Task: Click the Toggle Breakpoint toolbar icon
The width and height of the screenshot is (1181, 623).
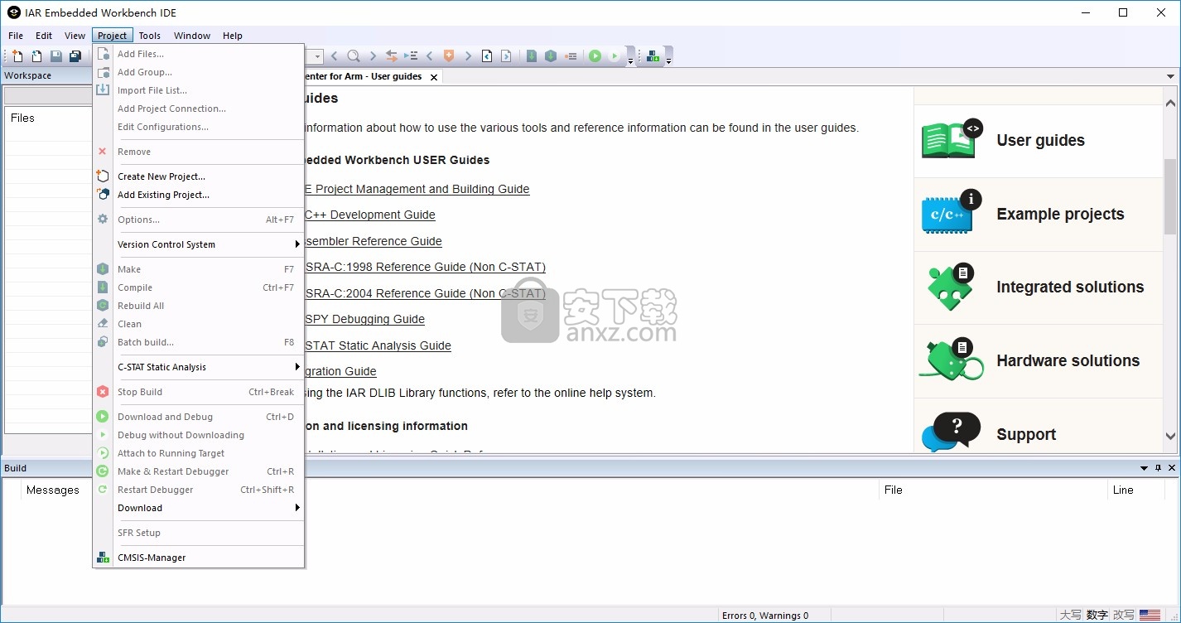Action: click(571, 56)
